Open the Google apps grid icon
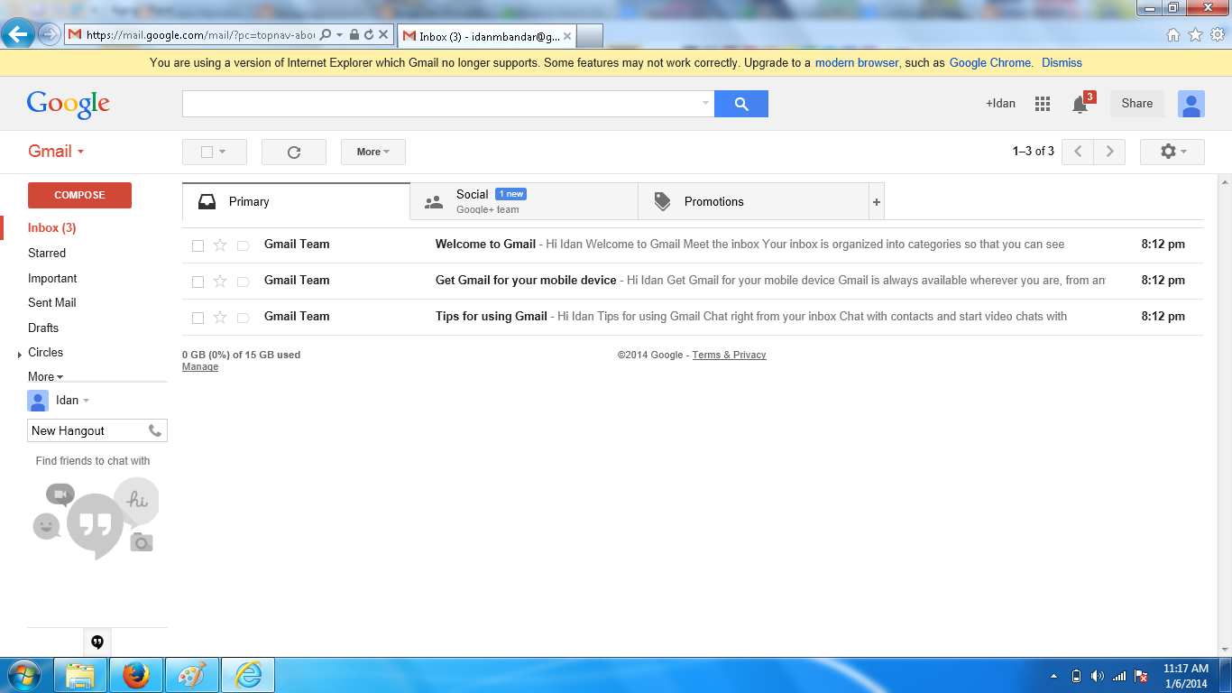The width and height of the screenshot is (1232, 693). [x=1043, y=104]
